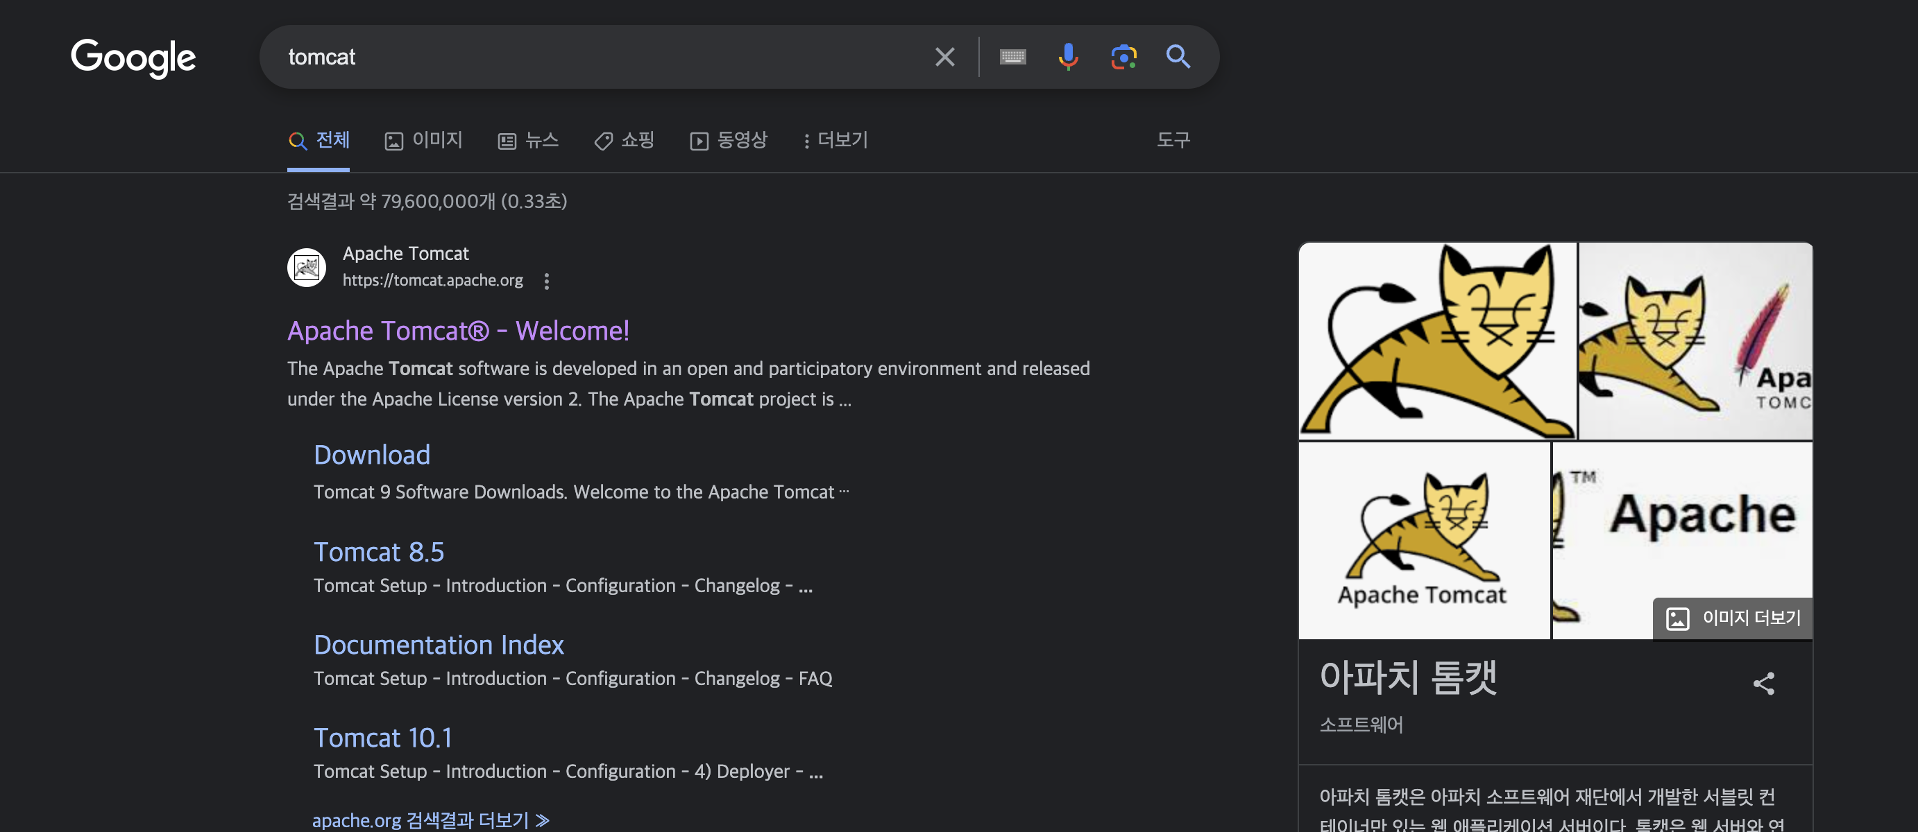The width and height of the screenshot is (1918, 832).
Task: Go to the Google logo homepage
Action: click(x=133, y=58)
